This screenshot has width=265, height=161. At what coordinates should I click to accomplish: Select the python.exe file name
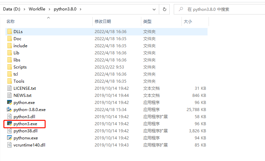(24, 103)
